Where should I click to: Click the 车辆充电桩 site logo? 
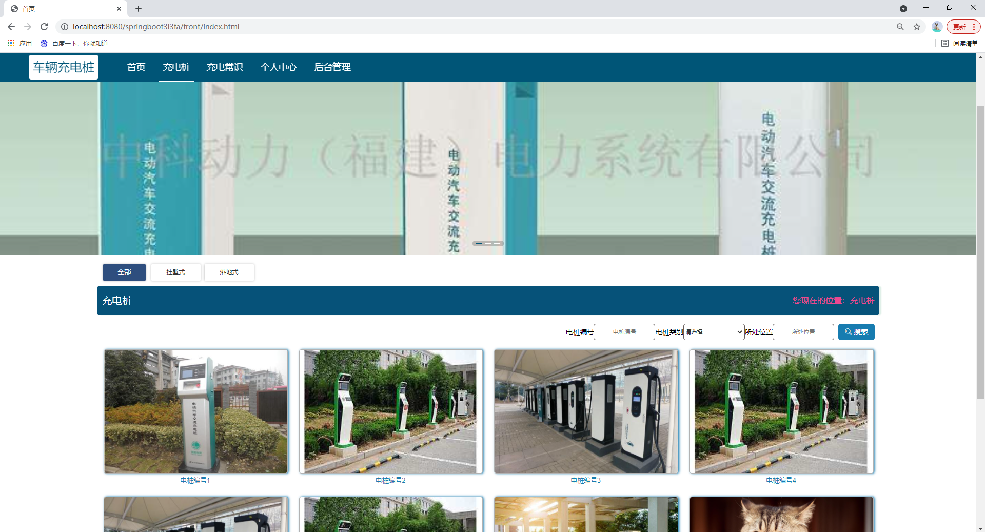click(x=64, y=67)
